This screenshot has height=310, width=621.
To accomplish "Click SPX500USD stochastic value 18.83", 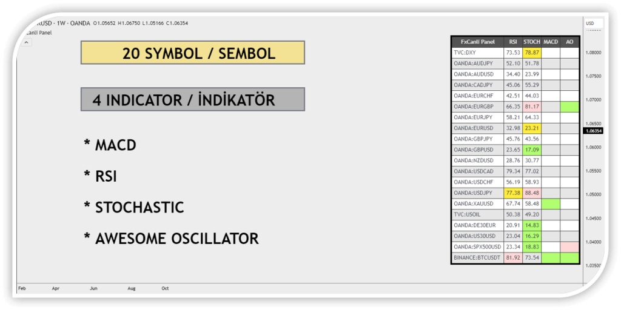I will click(x=531, y=247).
